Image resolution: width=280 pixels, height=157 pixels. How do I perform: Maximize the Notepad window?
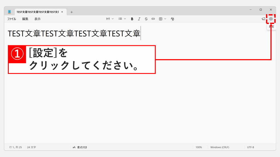pyautogui.click(x=261, y=10)
